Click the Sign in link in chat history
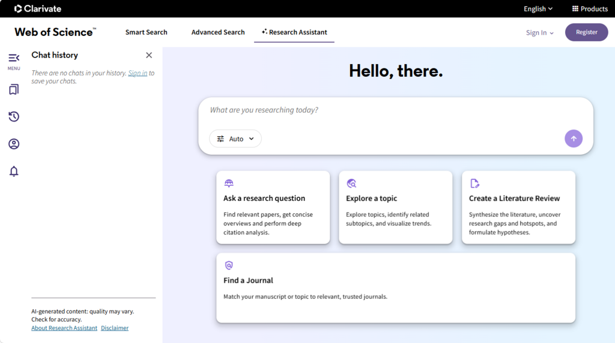 click(x=138, y=73)
